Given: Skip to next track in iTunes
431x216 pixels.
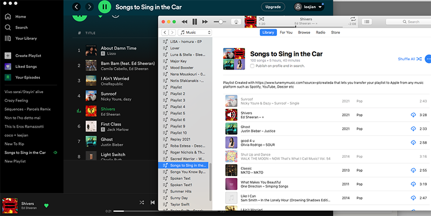Looking at the screenshot, I should pos(204,22).
